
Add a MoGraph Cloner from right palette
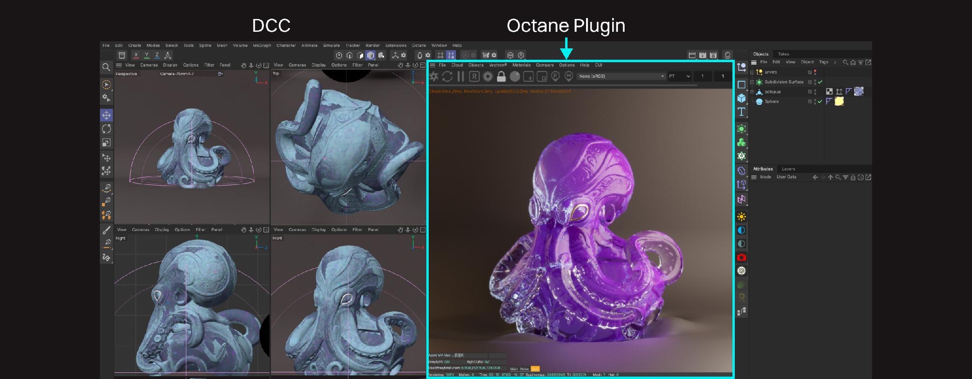pyautogui.click(x=741, y=142)
